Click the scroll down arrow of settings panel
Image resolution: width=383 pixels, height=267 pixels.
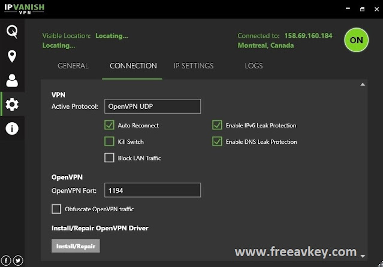coord(363,256)
